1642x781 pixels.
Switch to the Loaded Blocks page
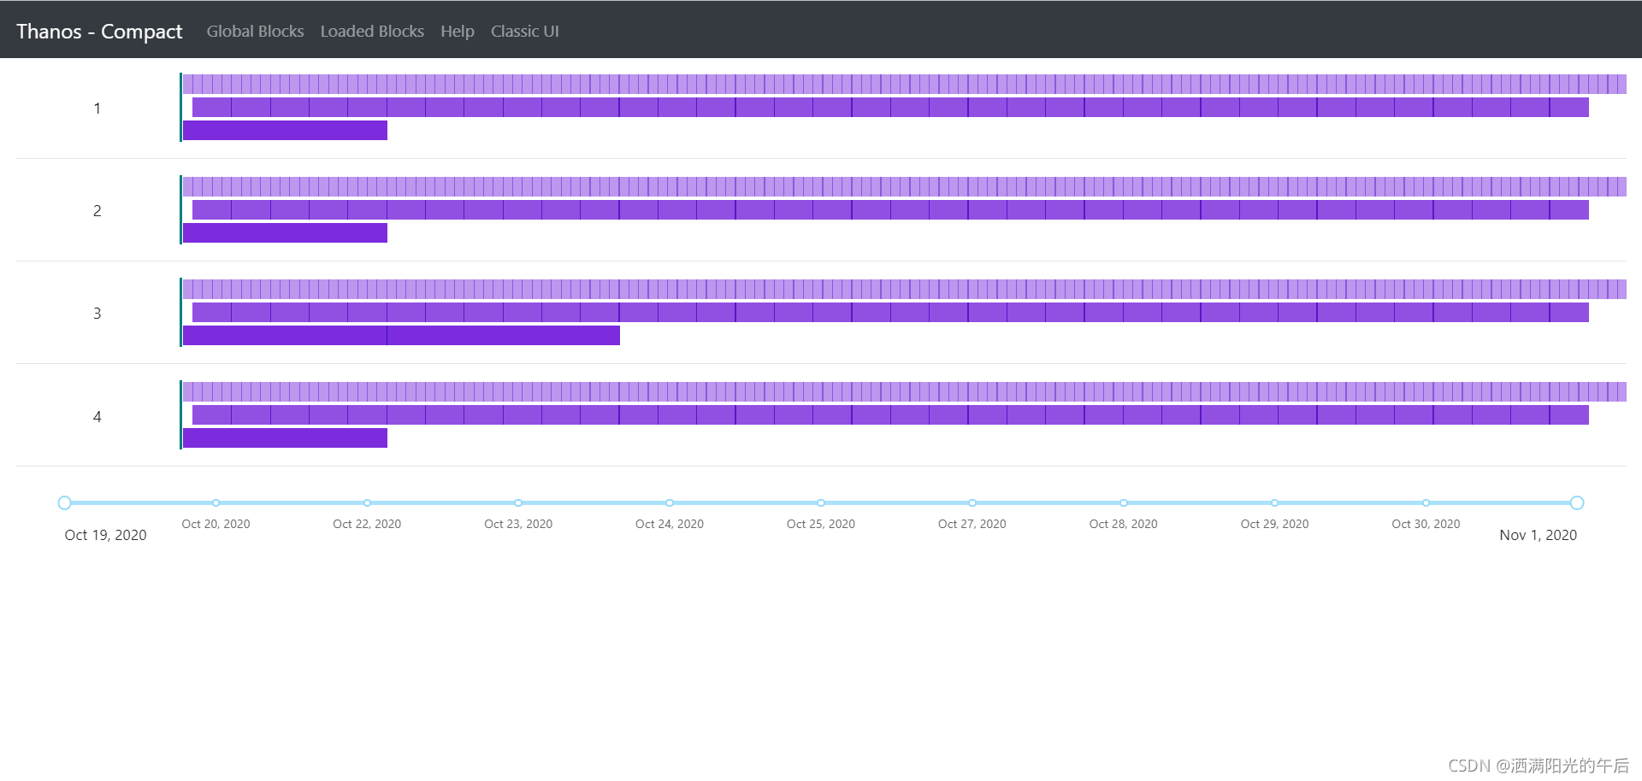pos(372,32)
